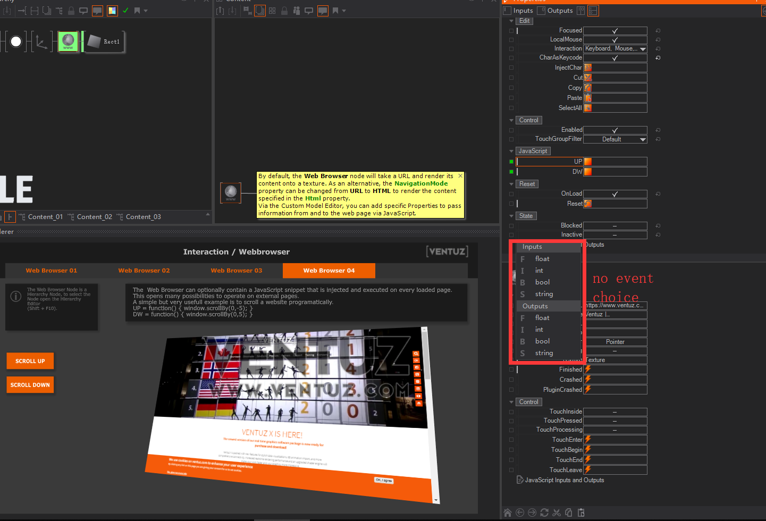Close the yellow Web Browser note
The height and width of the screenshot is (521, 766).
click(460, 176)
